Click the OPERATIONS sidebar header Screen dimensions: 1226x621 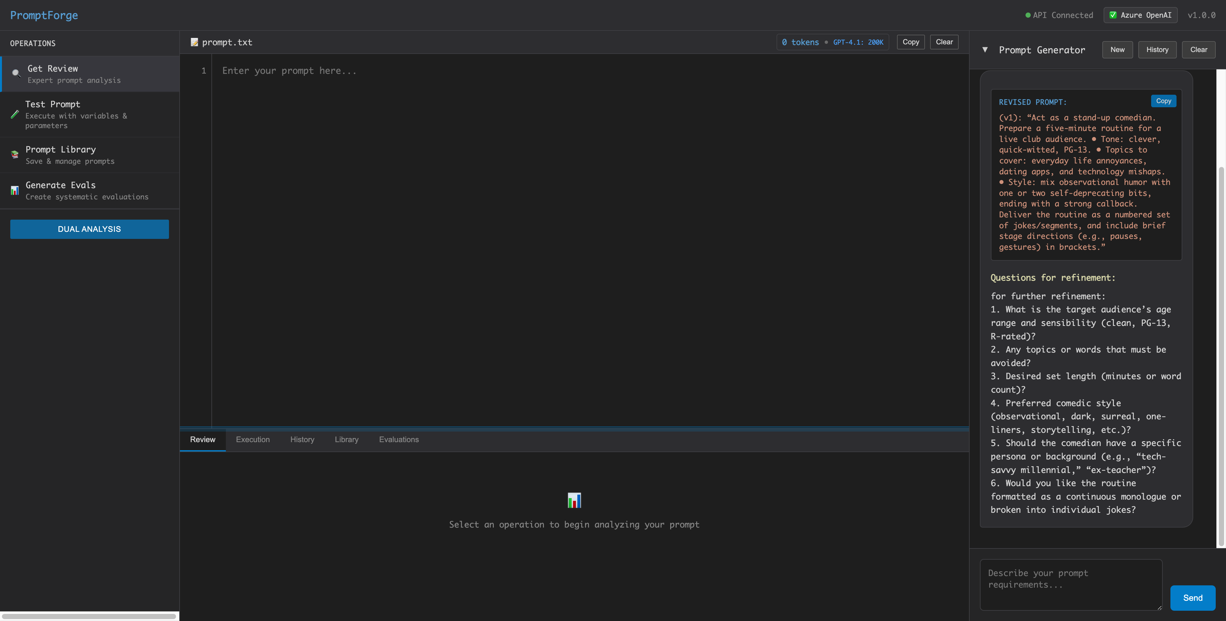33,43
